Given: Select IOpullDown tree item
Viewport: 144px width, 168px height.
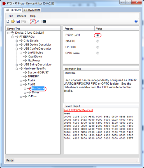Looking at the screenshot, I should pos(35,56).
